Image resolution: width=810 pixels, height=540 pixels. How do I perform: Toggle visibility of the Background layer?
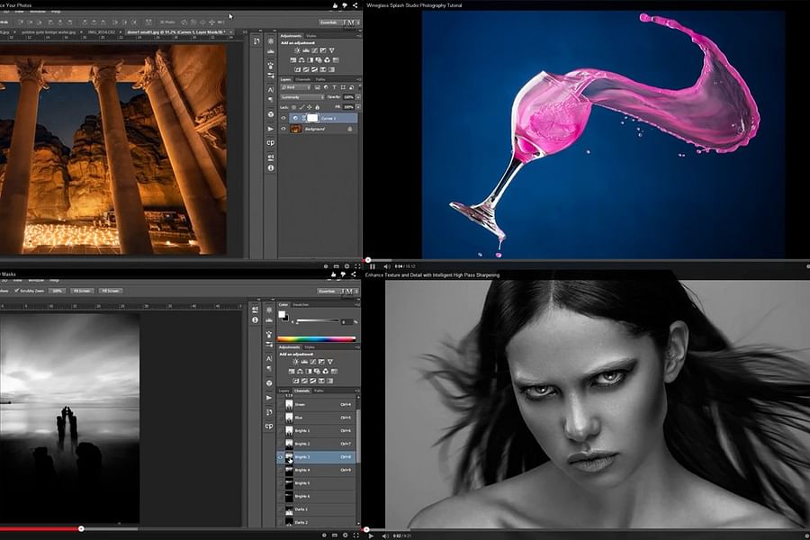tap(283, 129)
